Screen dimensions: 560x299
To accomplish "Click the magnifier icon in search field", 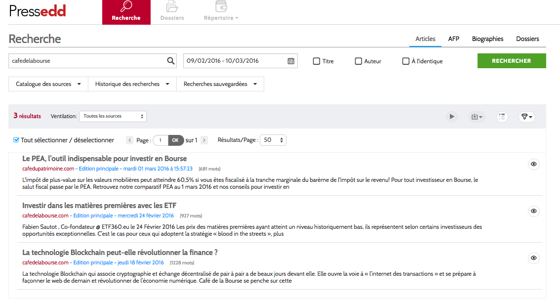I will coord(171,61).
